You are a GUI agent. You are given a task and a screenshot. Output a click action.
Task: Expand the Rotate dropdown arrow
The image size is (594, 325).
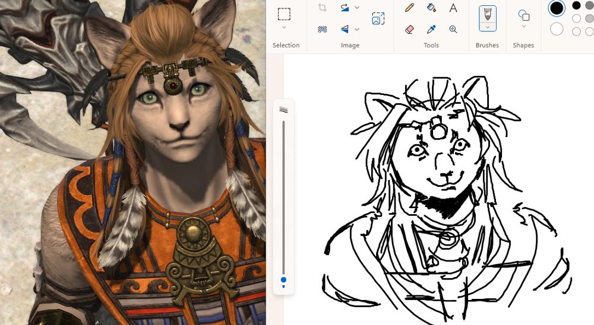(x=357, y=8)
